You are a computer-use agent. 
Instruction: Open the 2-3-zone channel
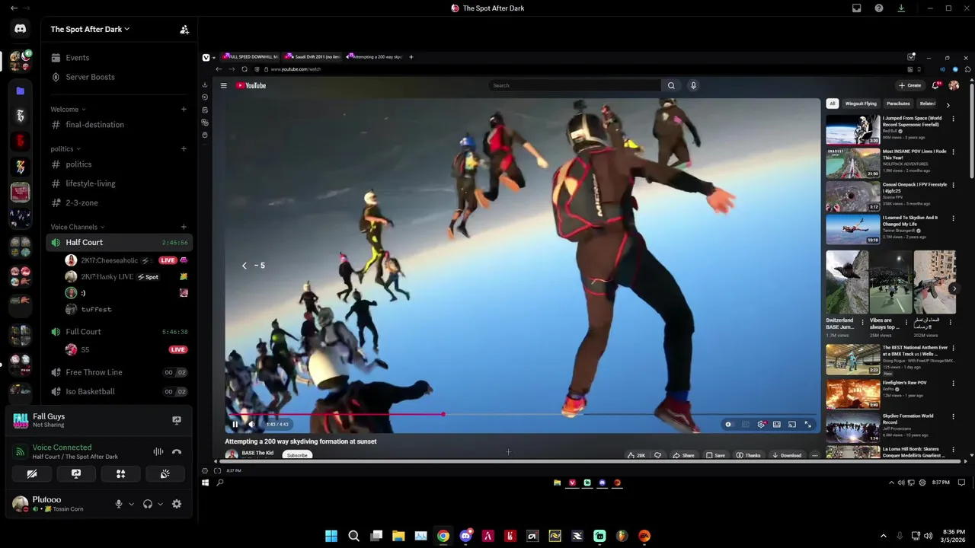119,203
